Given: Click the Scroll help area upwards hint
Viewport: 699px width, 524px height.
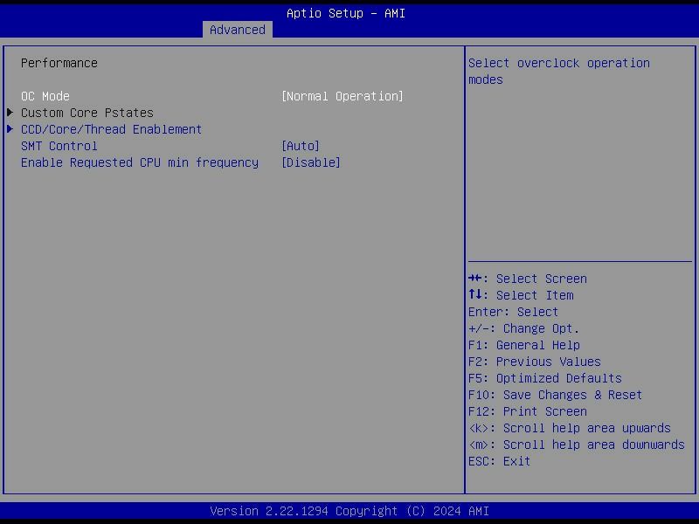Looking at the screenshot, I should [570, 428].
